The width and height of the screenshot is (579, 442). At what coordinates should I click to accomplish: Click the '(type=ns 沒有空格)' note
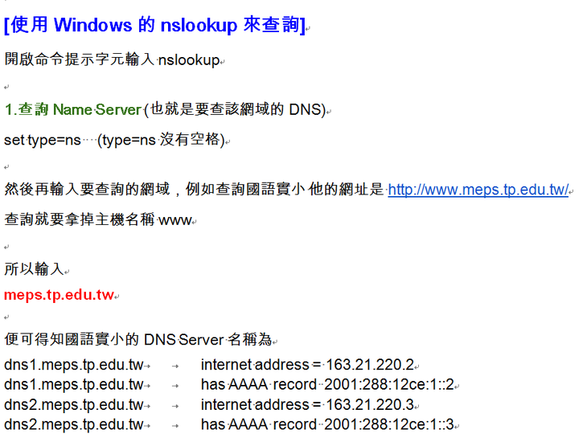[161, 140]
